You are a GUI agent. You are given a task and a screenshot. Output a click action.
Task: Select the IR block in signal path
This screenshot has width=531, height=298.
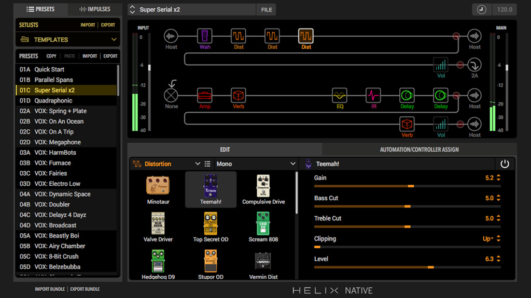373,96
